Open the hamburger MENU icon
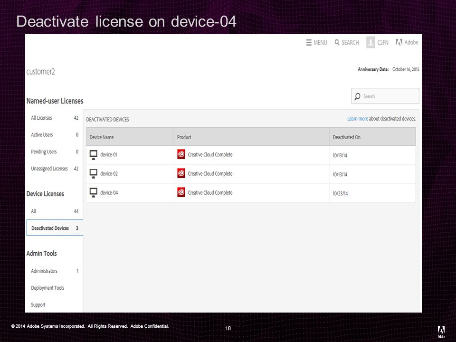Screen dimensions: 456x342 click(x=309, y=42)
